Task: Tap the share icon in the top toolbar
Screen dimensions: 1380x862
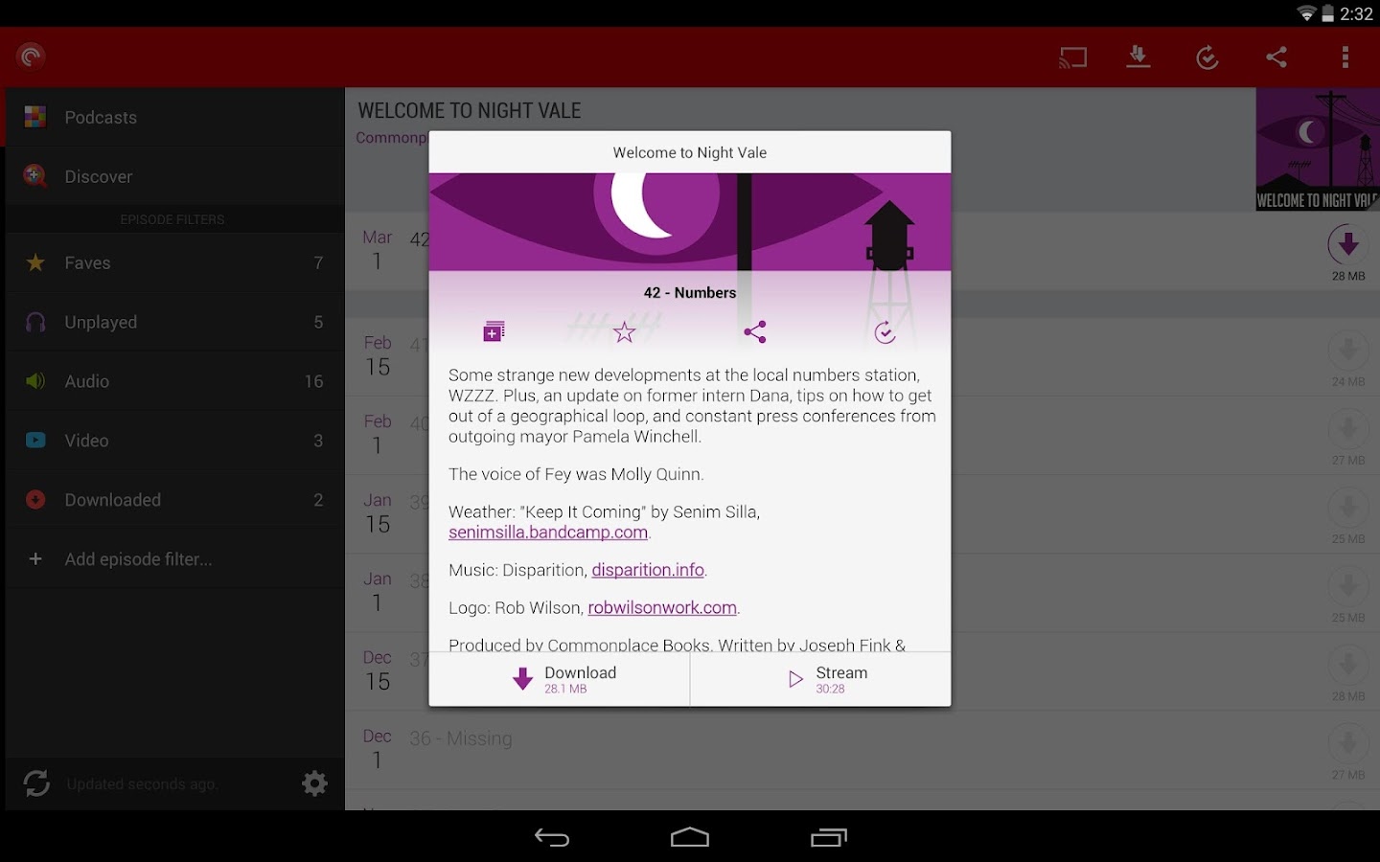Action: pyautogui.click(x=1276, y=57)
